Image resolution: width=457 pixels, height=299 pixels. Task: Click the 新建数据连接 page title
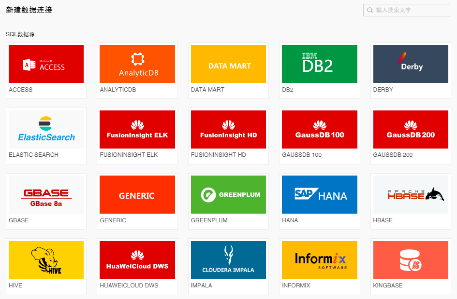click(x=29, y=10)
